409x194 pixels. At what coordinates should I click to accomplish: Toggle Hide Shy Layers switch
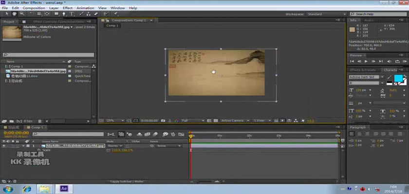pos(140,134)
